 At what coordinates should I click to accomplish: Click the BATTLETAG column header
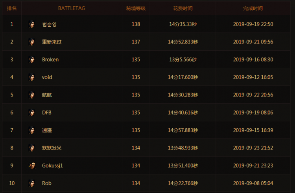click(x=71, y=8)
